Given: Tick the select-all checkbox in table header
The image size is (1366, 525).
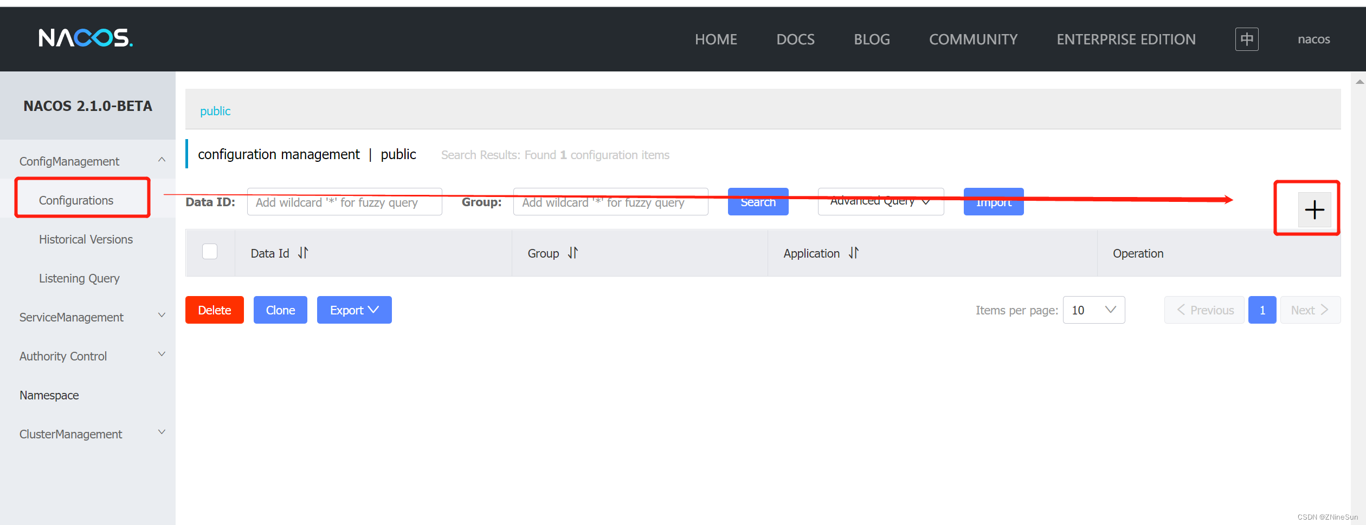Looking at the screenshot, I should pos(210,252).
